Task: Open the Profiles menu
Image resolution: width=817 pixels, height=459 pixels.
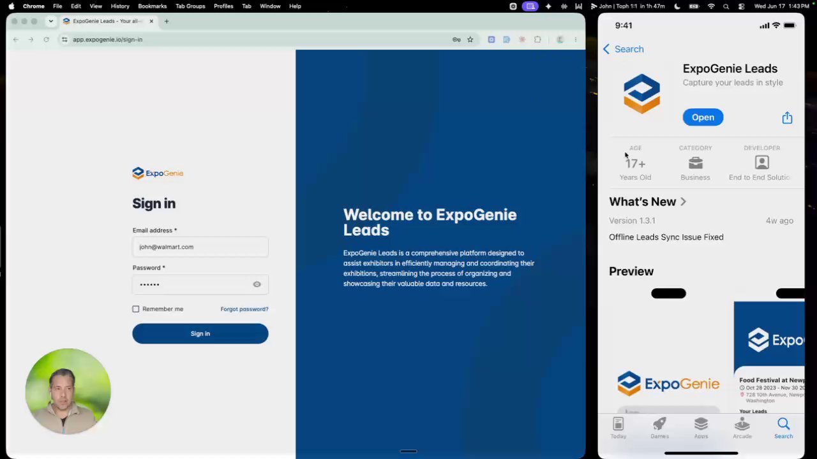Action: [x=223, y=6]
